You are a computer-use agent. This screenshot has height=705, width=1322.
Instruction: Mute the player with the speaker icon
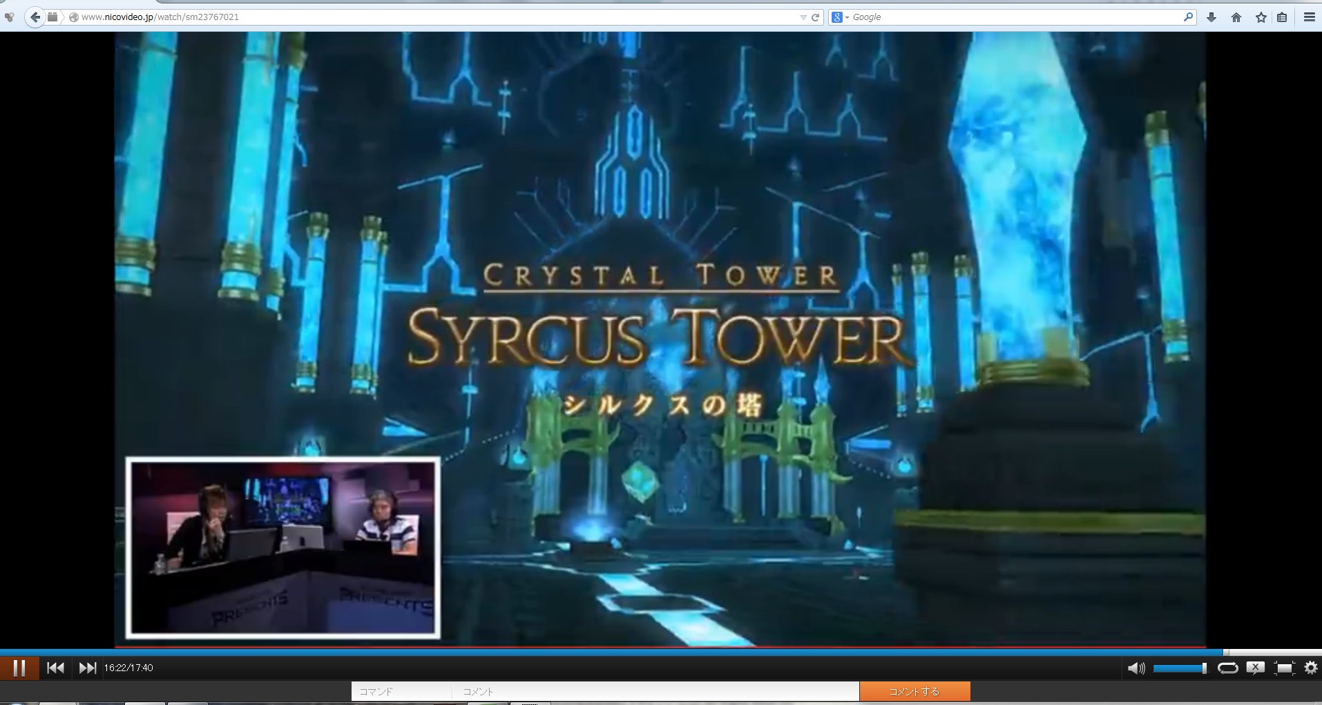coord(1136,668)
